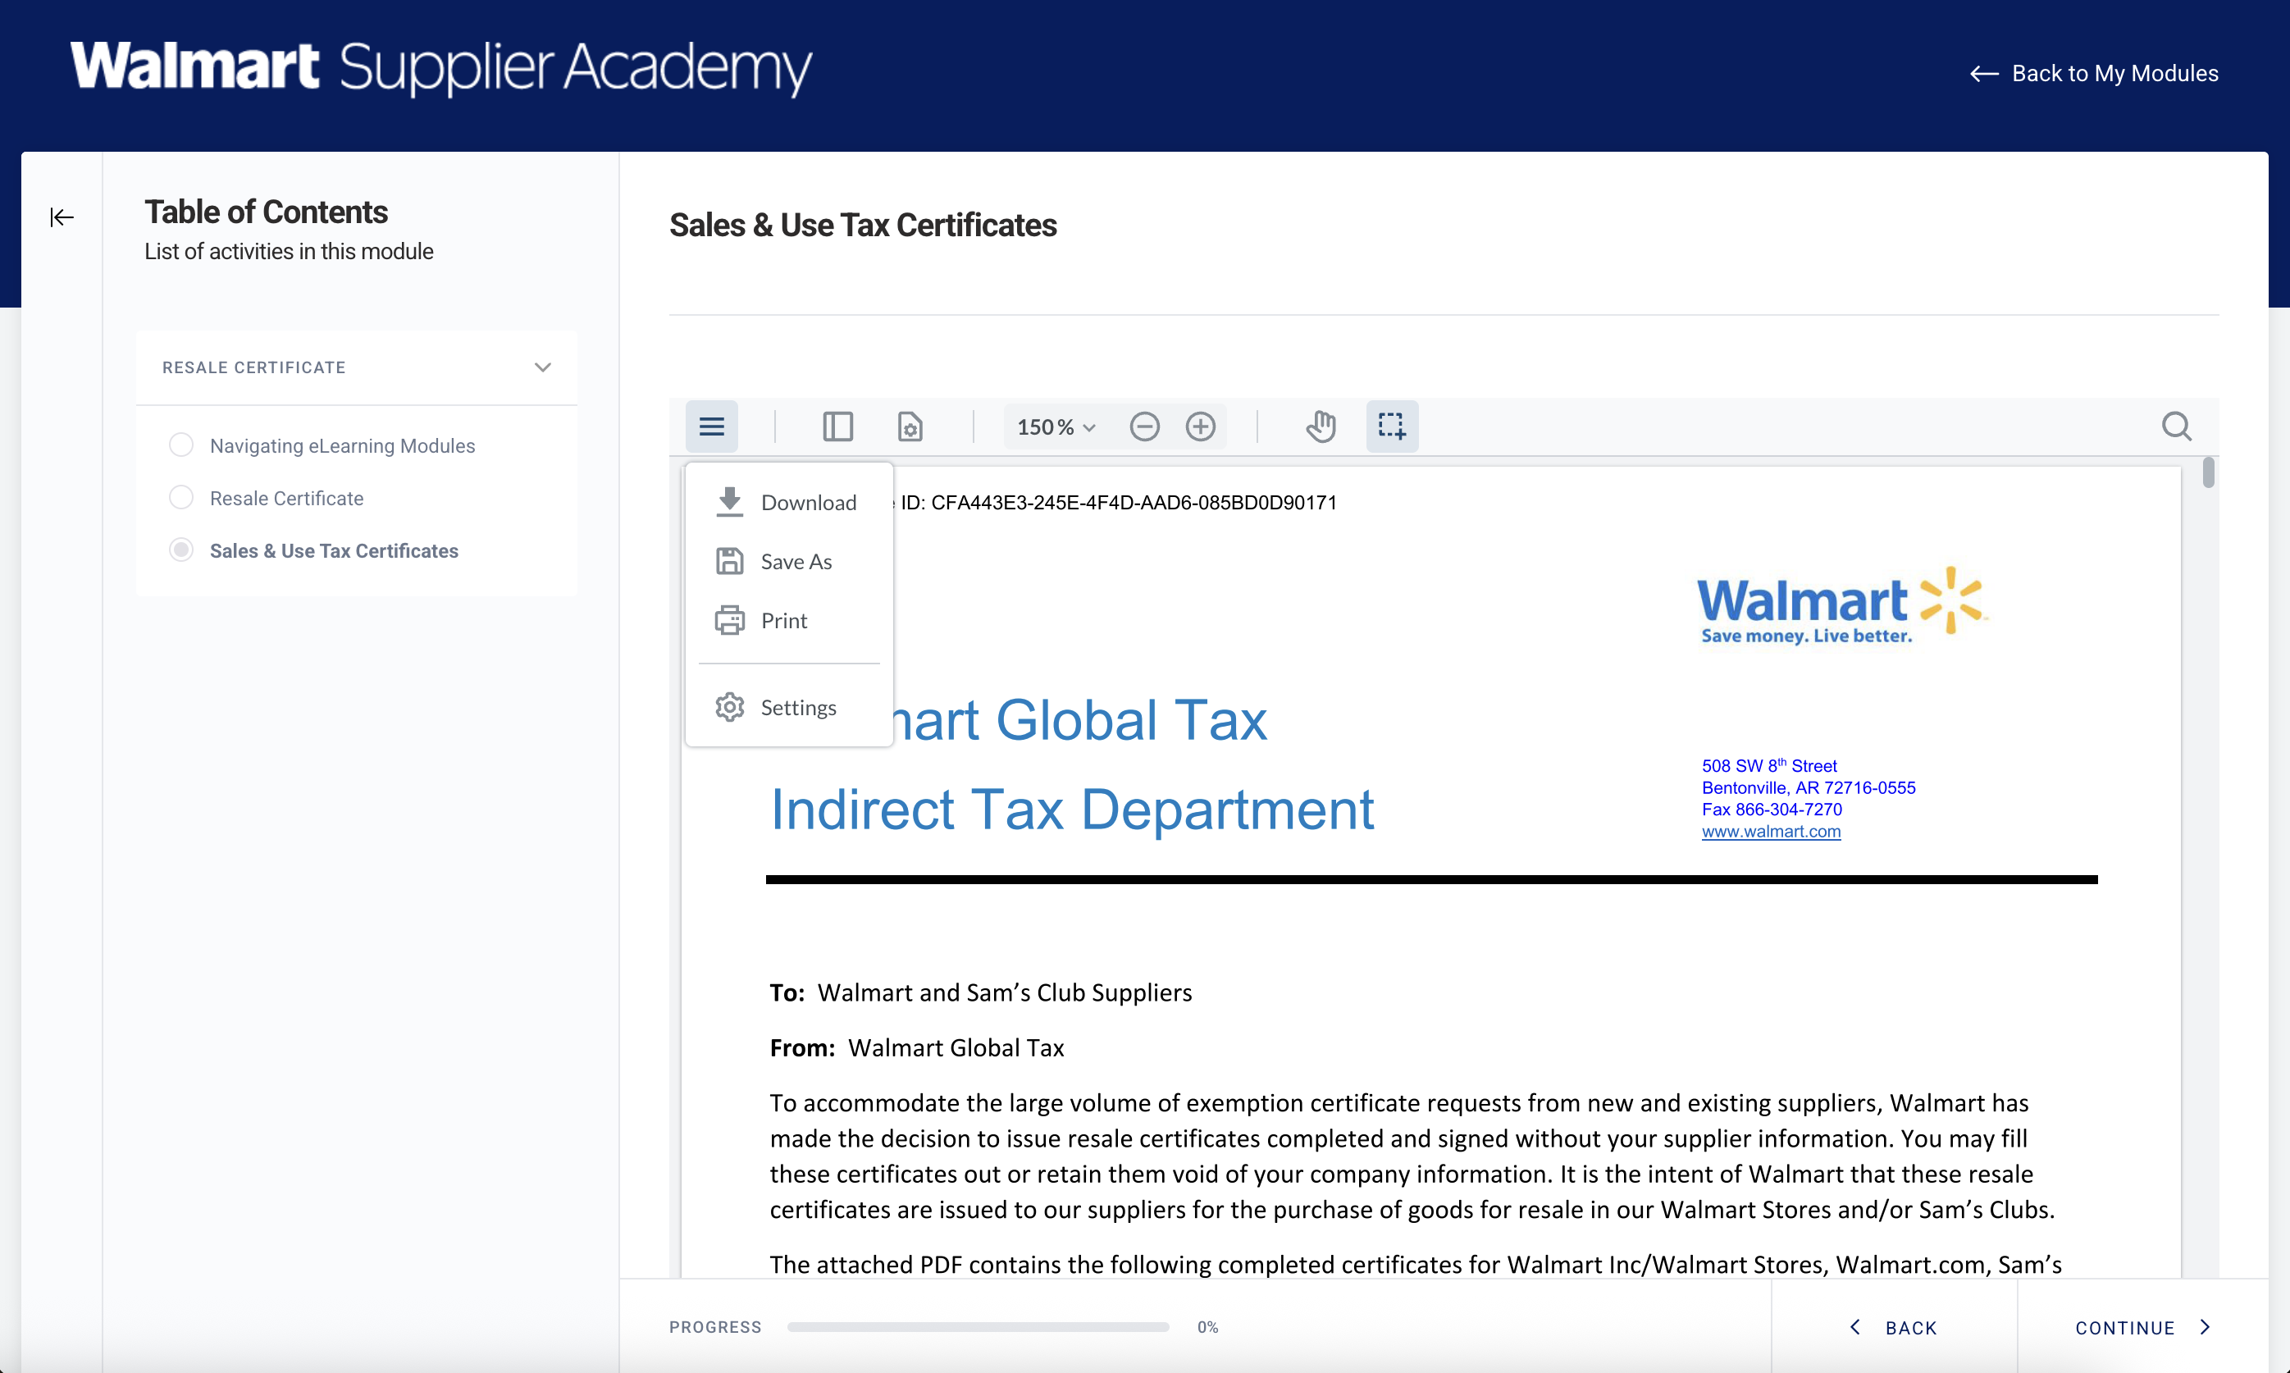Viewport: 2290px width, 1373px height.
Task: Select Sales & Use Tax Certificates radio circle
Action: point(181,550)
